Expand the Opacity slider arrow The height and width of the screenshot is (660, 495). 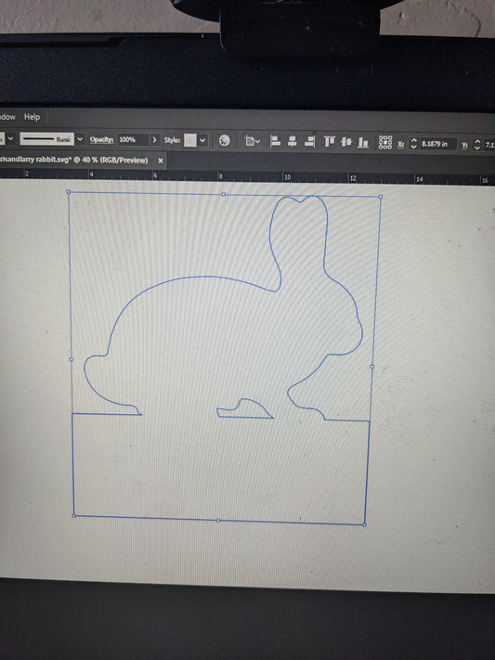pos(155,140)
